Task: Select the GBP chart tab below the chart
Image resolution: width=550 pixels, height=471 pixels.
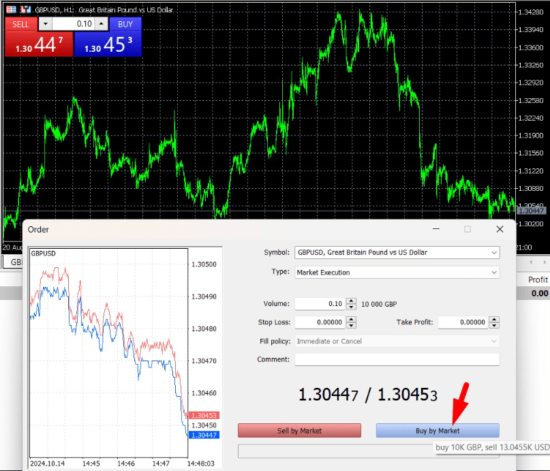Action: pyautogui.click(x=12, y=262)
